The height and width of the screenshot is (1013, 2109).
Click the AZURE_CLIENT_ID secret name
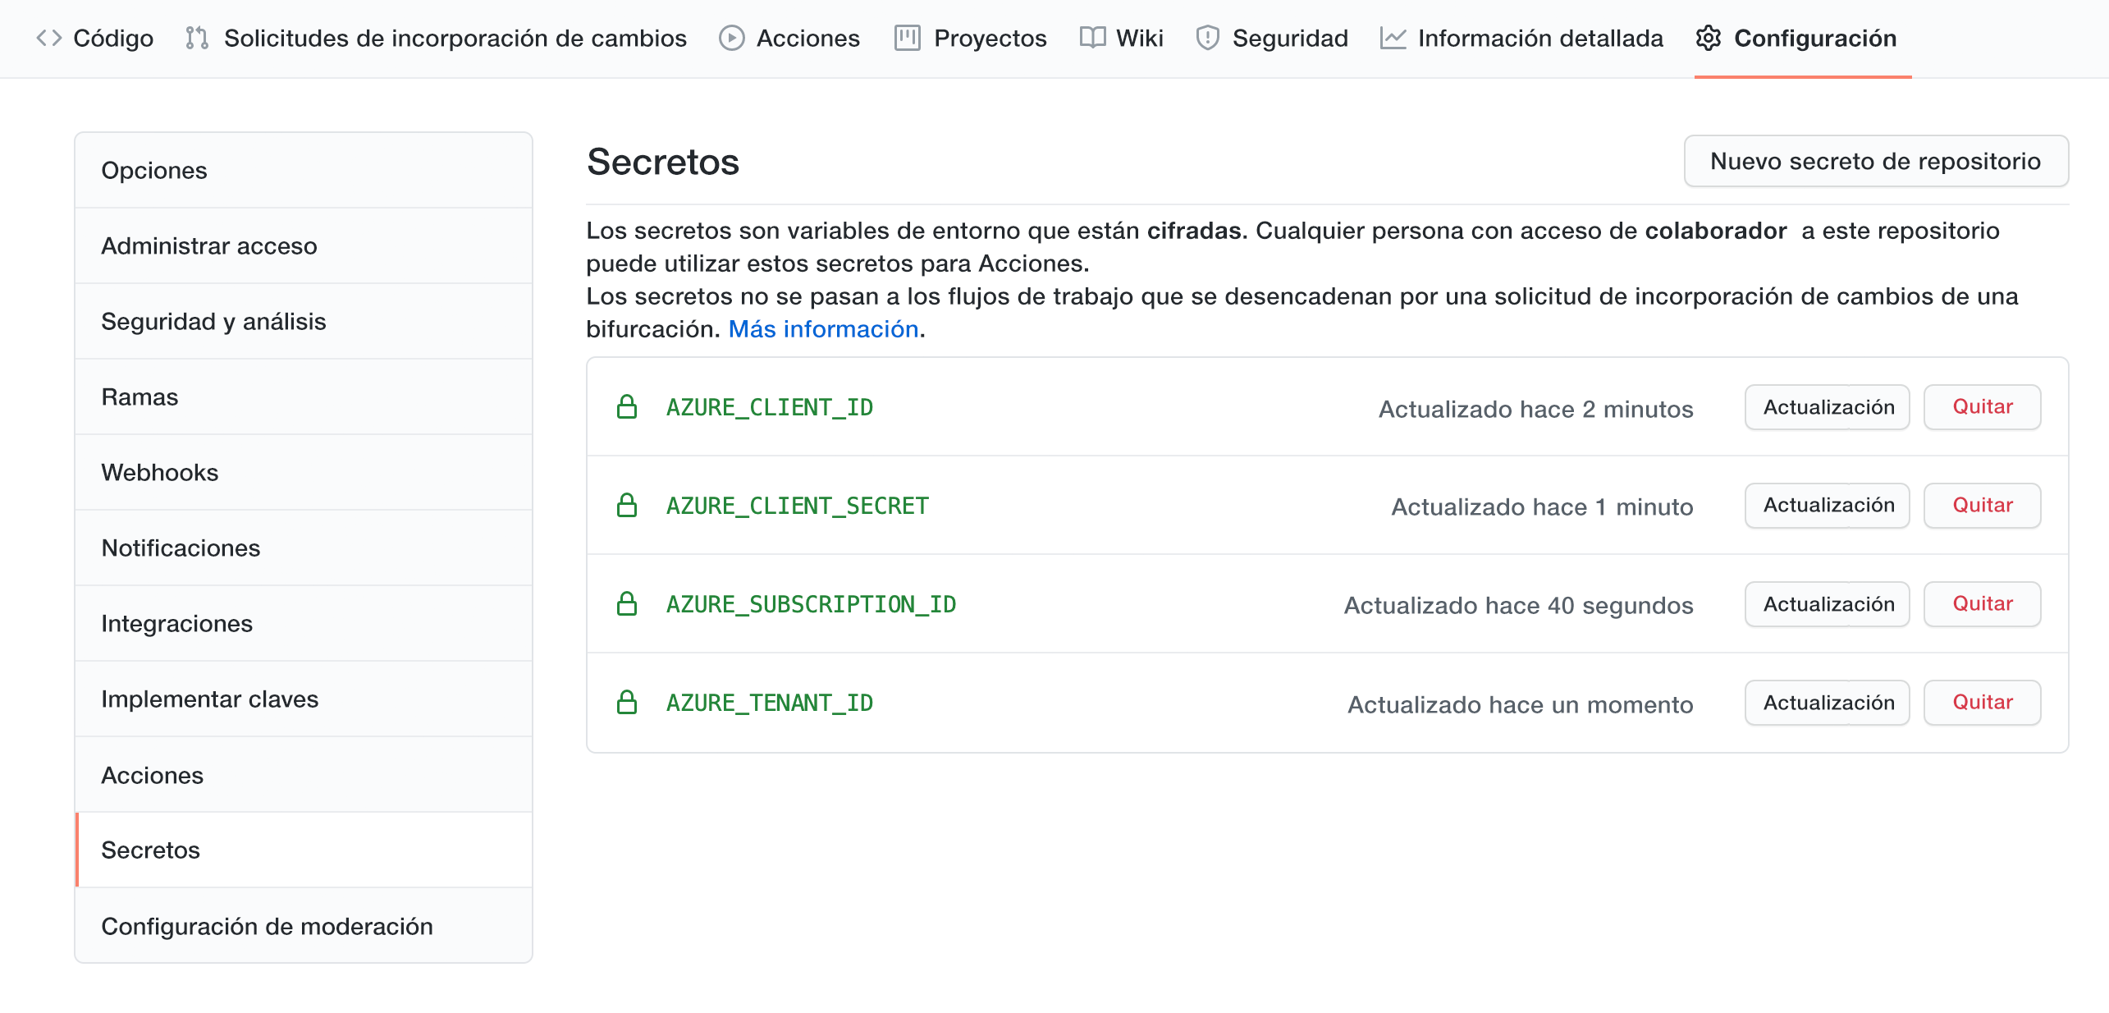click(x=770, y=407)
